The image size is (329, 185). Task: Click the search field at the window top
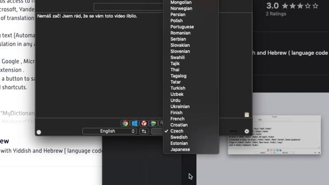point(129,7)
